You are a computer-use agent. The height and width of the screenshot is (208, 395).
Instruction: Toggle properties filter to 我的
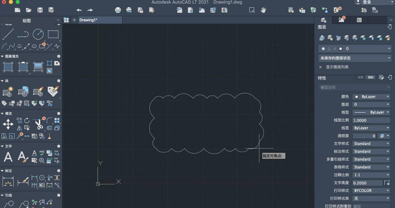(371, 77)
